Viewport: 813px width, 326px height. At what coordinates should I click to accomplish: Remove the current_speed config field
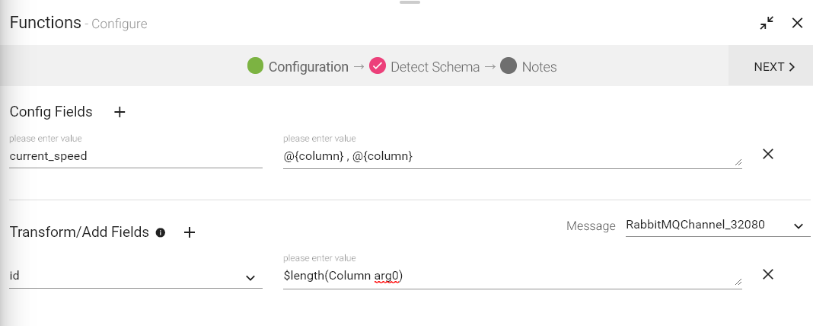[768, 154]
